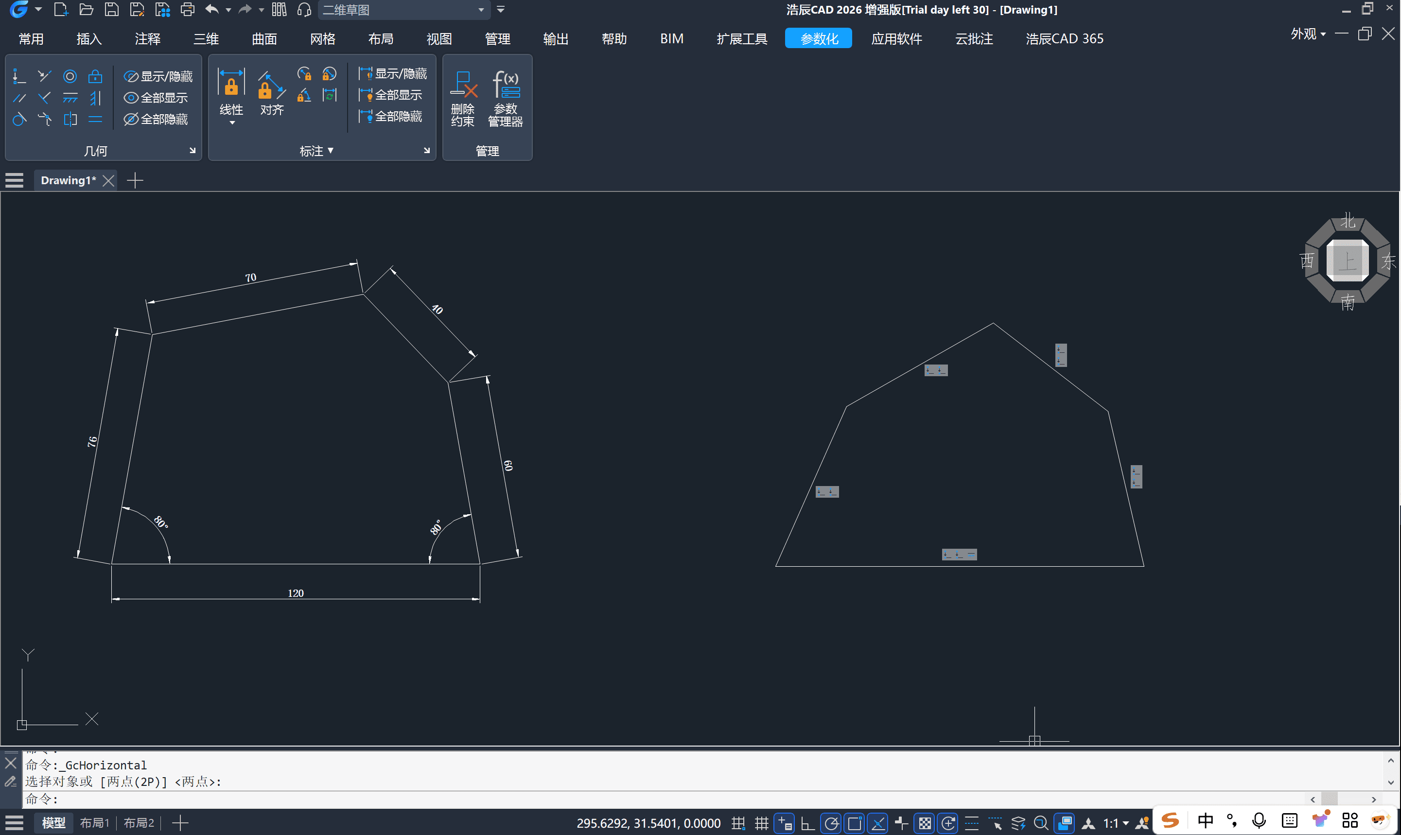1401x835 pixels.
Task: Click the 对齐 aligned dimension constraint
Action: pyautogui.click(x=272, y=93)
